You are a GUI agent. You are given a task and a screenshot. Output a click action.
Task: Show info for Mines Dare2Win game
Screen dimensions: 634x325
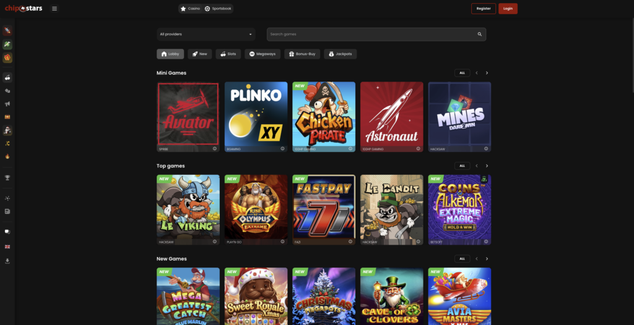pyautogui.click(x=486, y=148)
